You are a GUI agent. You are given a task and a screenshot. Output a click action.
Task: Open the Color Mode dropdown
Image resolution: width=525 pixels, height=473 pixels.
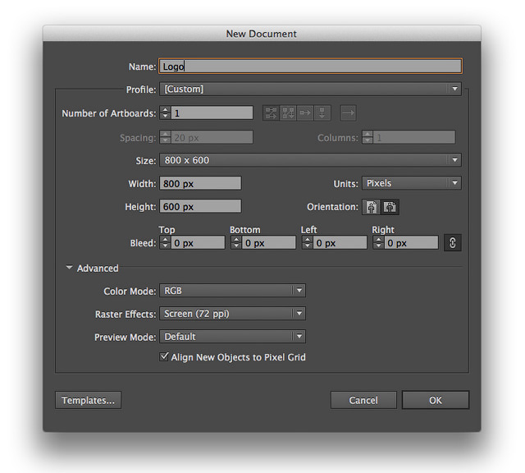[x=232, y=291]
